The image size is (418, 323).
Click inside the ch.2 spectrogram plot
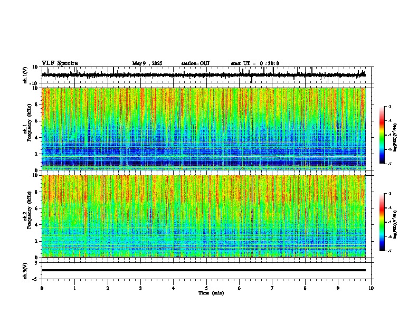(x=204, y=216)
